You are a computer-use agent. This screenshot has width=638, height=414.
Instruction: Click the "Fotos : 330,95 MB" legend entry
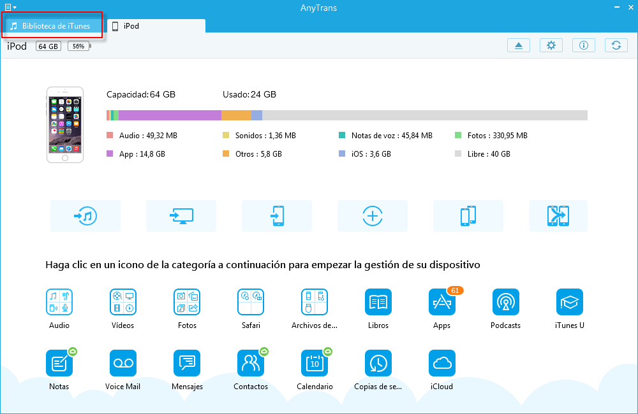[491, 135]
